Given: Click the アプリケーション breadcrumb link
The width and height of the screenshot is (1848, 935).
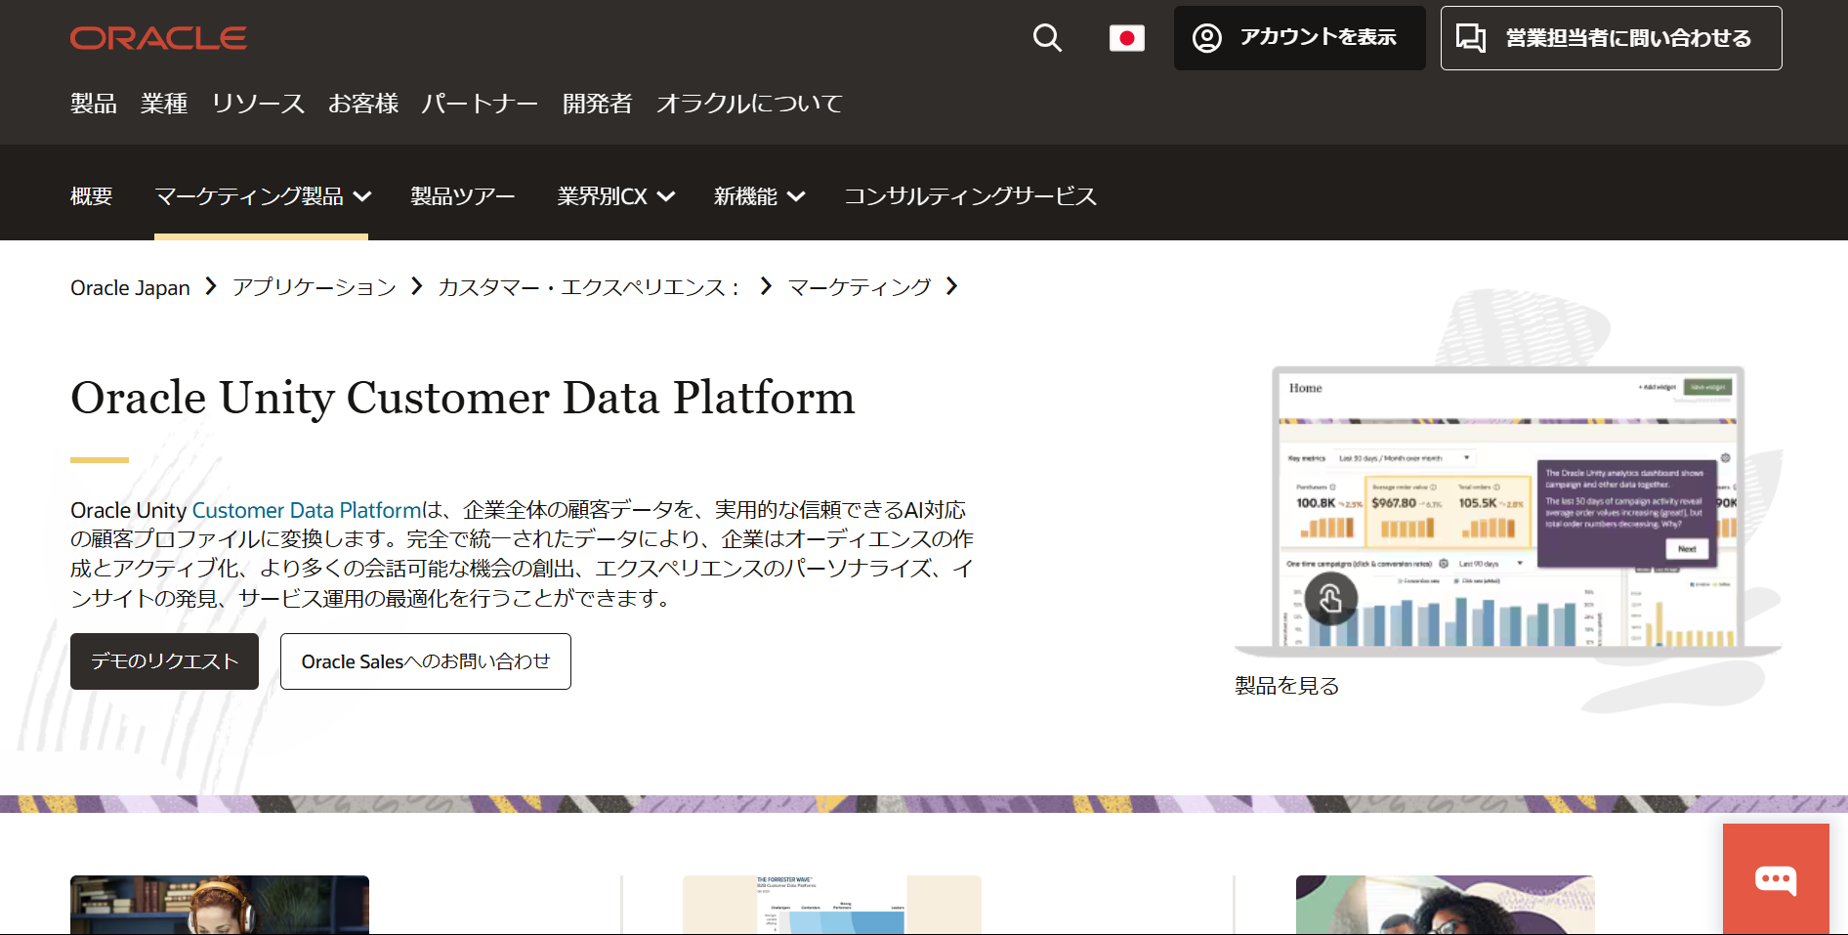Looking at the screenshot, I should 315,287.
